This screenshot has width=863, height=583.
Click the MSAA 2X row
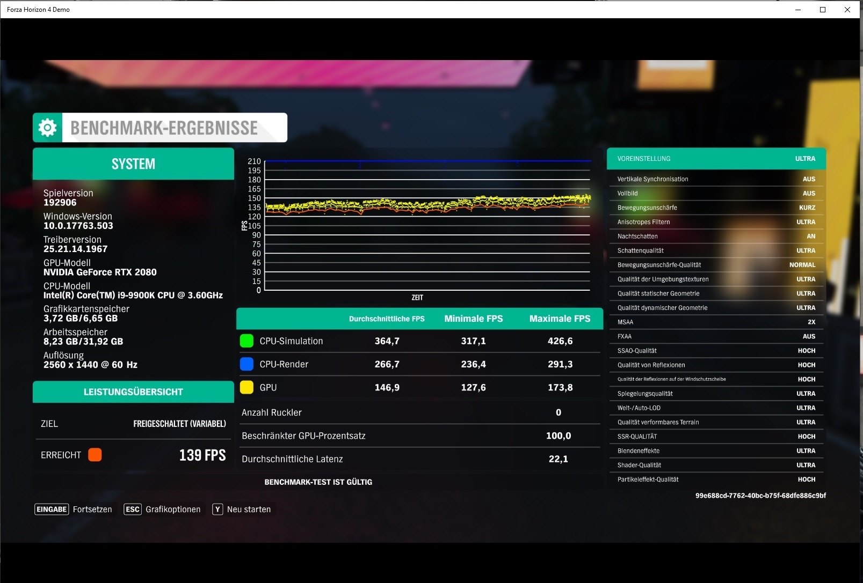[x=716, y=322]
